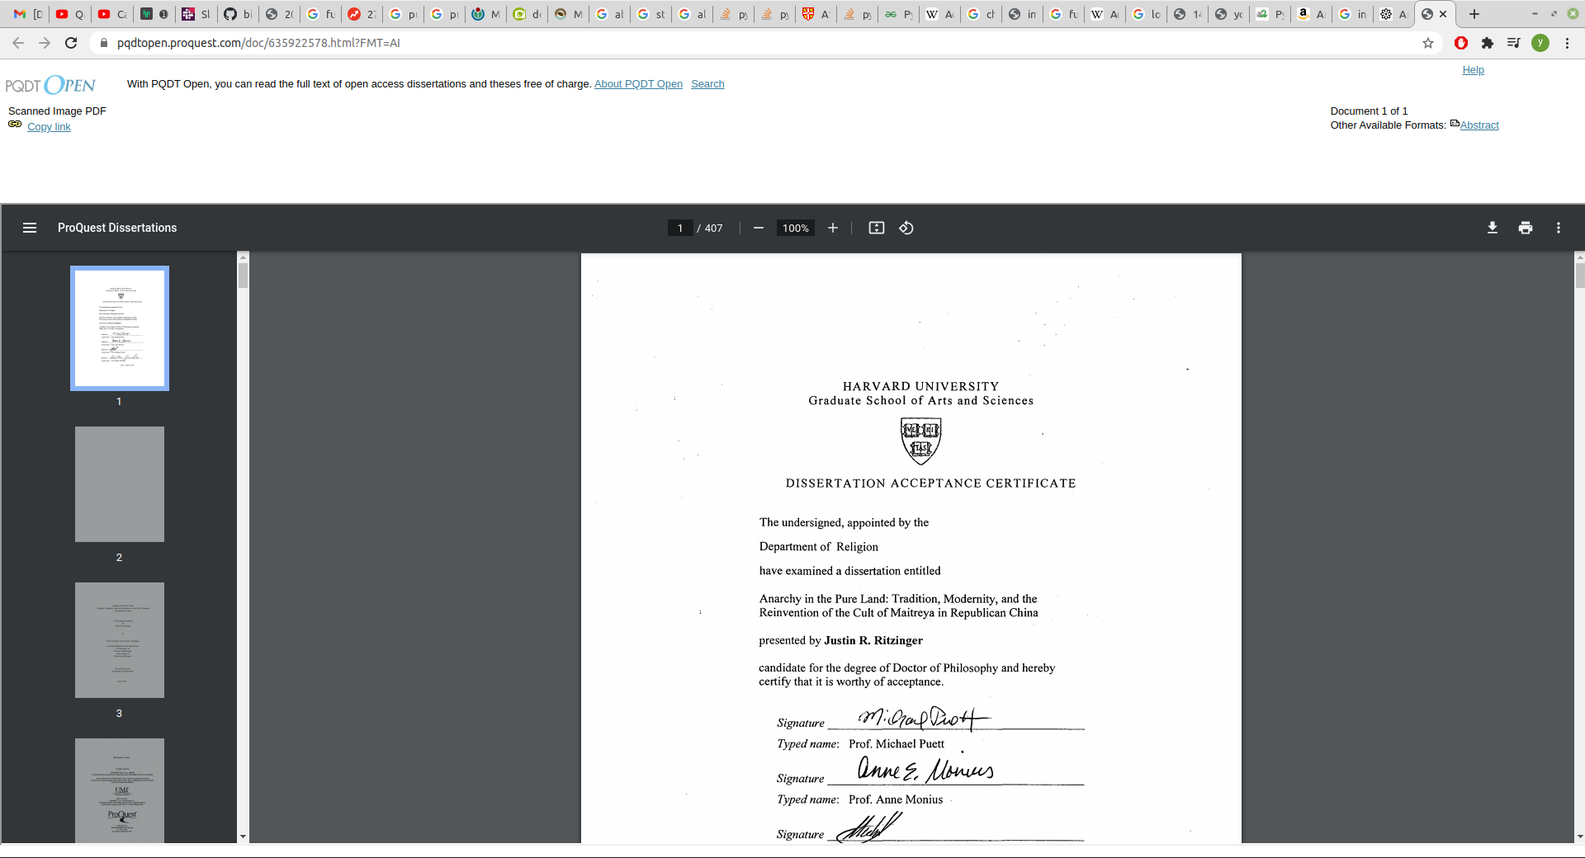The width and height of the screenshot is (1585, 858).
Task: Open the Extensions puzzle-piece menu
Action: click(1488, 43)
